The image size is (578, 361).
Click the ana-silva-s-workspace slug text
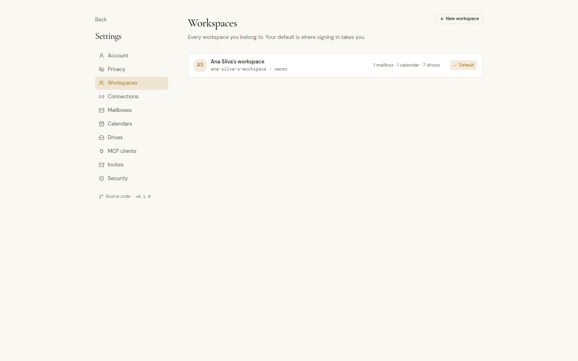tap(238, 69)
